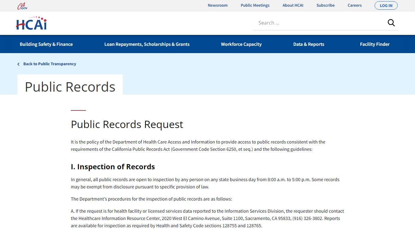
Task: Click the LOG IN button
Action: (x=386, y=5)
